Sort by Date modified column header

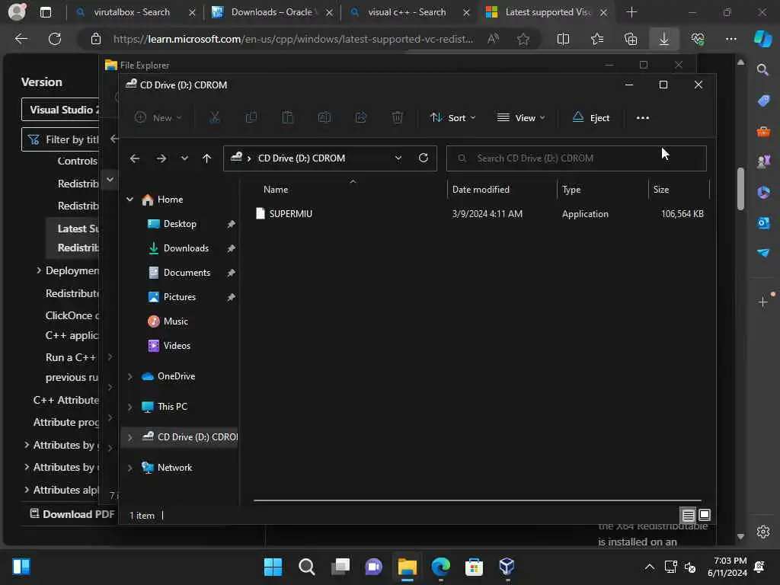481,190
